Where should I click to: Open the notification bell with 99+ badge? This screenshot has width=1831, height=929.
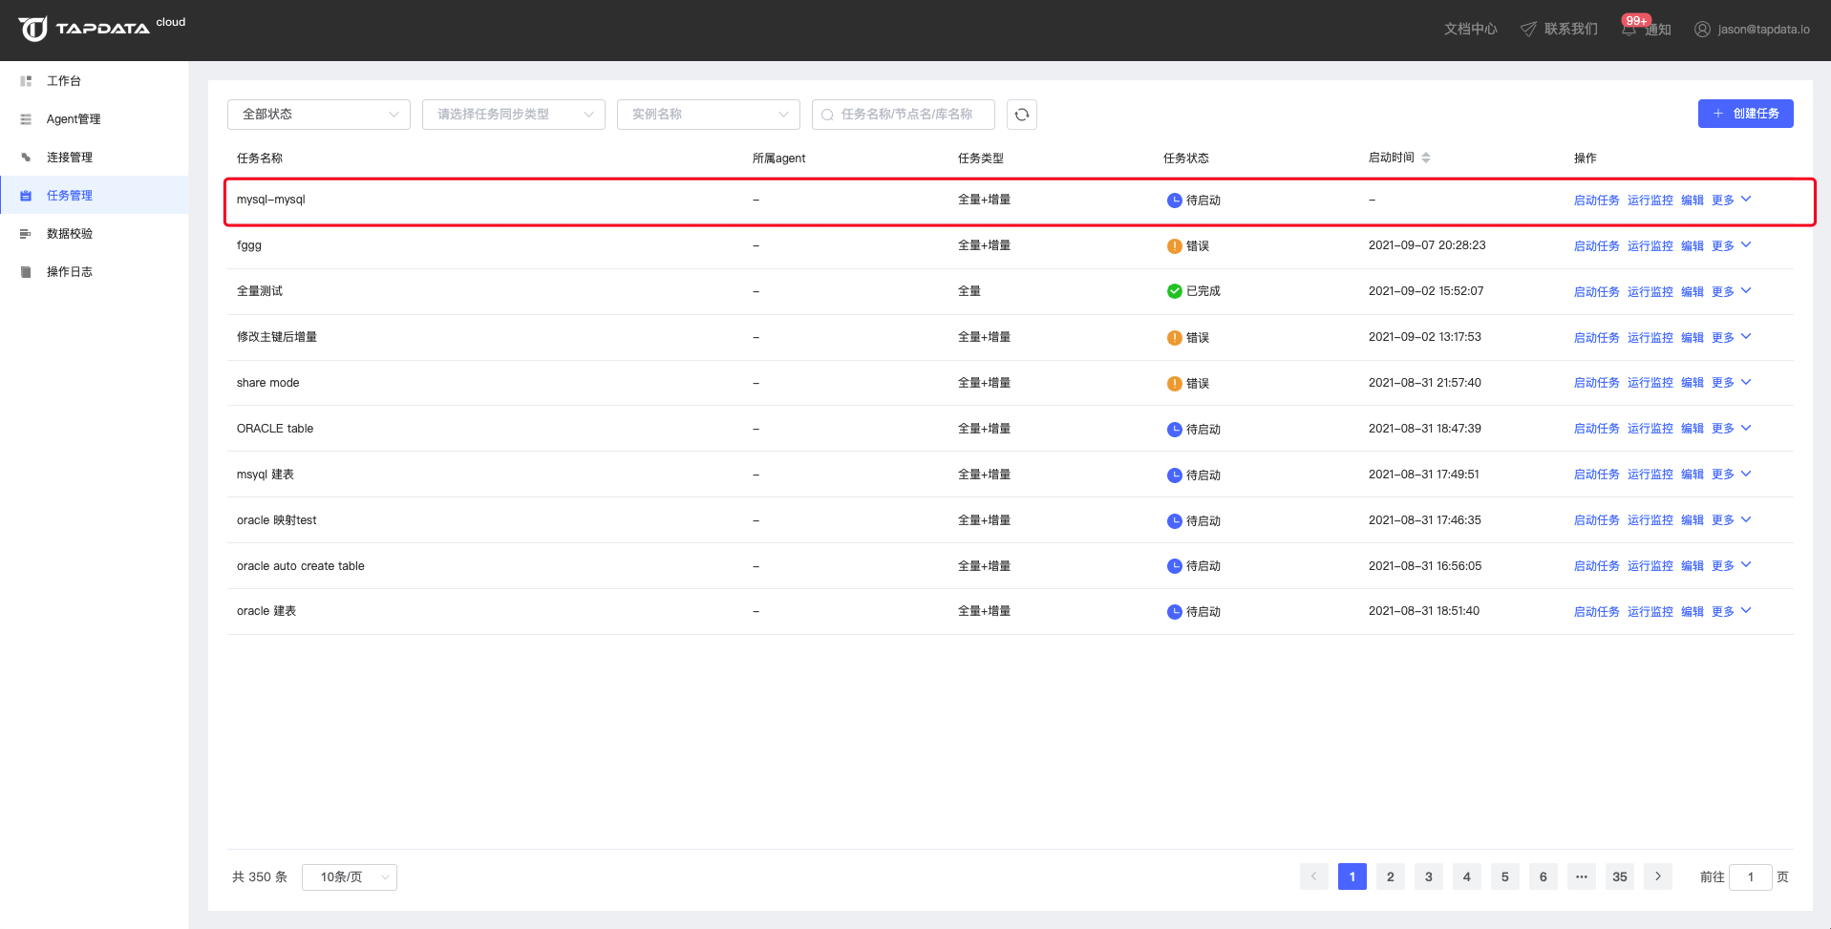point(1629,29)
